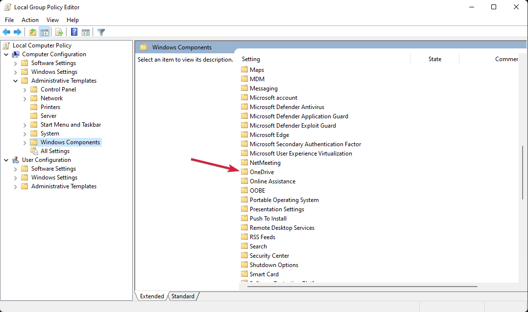
Task: Open the Action menu
Action: click(x=30, y=20)
